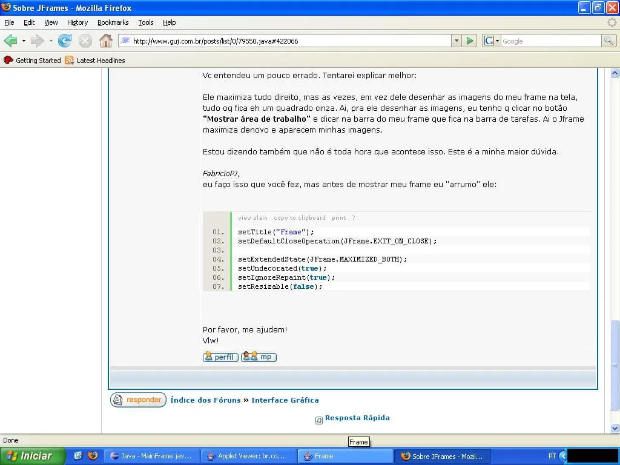Screen dimensions: 620x465
Task: Click the mp private message button
Action: (x=259, y=357)
